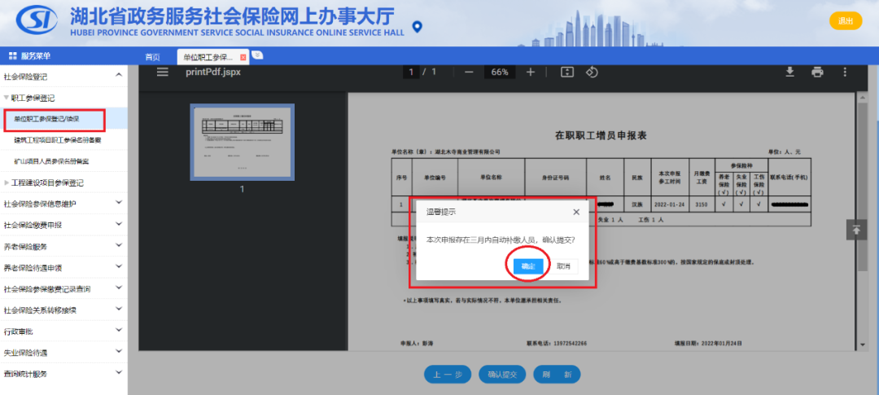
Task: Expand 社会保险参保缴费记录查询 menu
Action: pos(118,287)
